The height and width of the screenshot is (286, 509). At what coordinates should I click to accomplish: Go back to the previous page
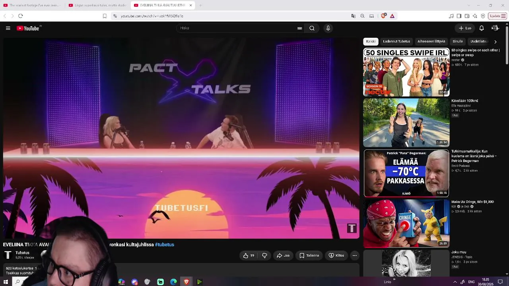[5, 16]
